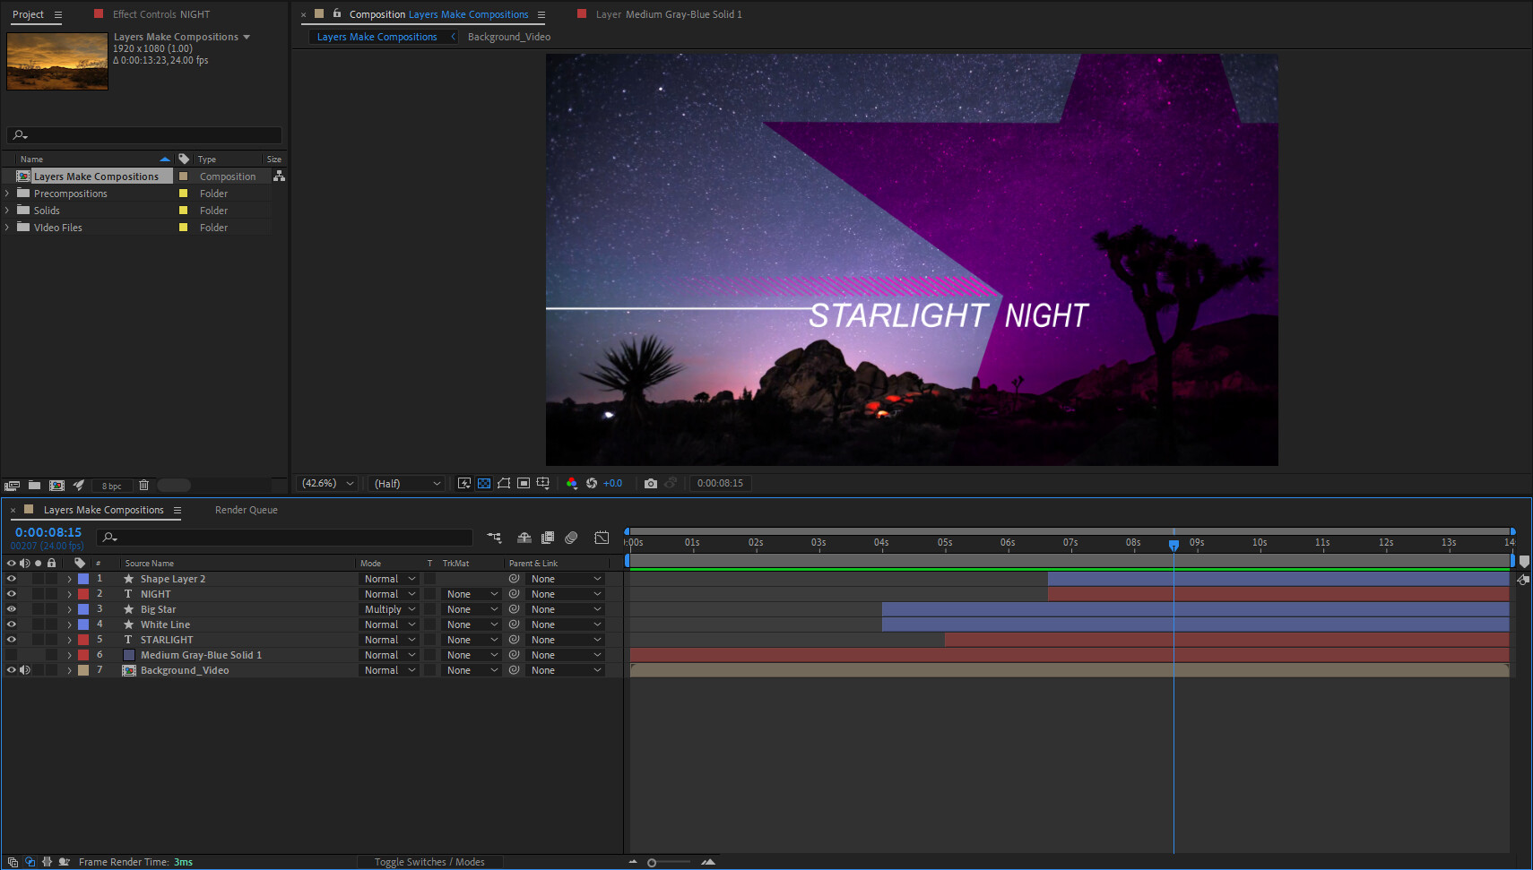This screenshot has height=870, width=1533.
Task: Adjust the timeline zoom slider
Action: coord(652,863)
